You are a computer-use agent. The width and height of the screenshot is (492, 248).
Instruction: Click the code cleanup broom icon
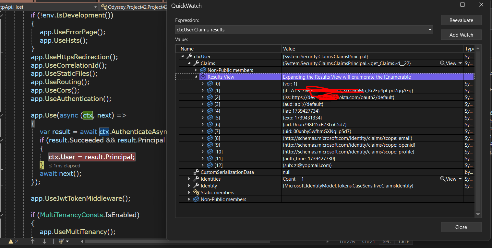click(x=61, y=241)
